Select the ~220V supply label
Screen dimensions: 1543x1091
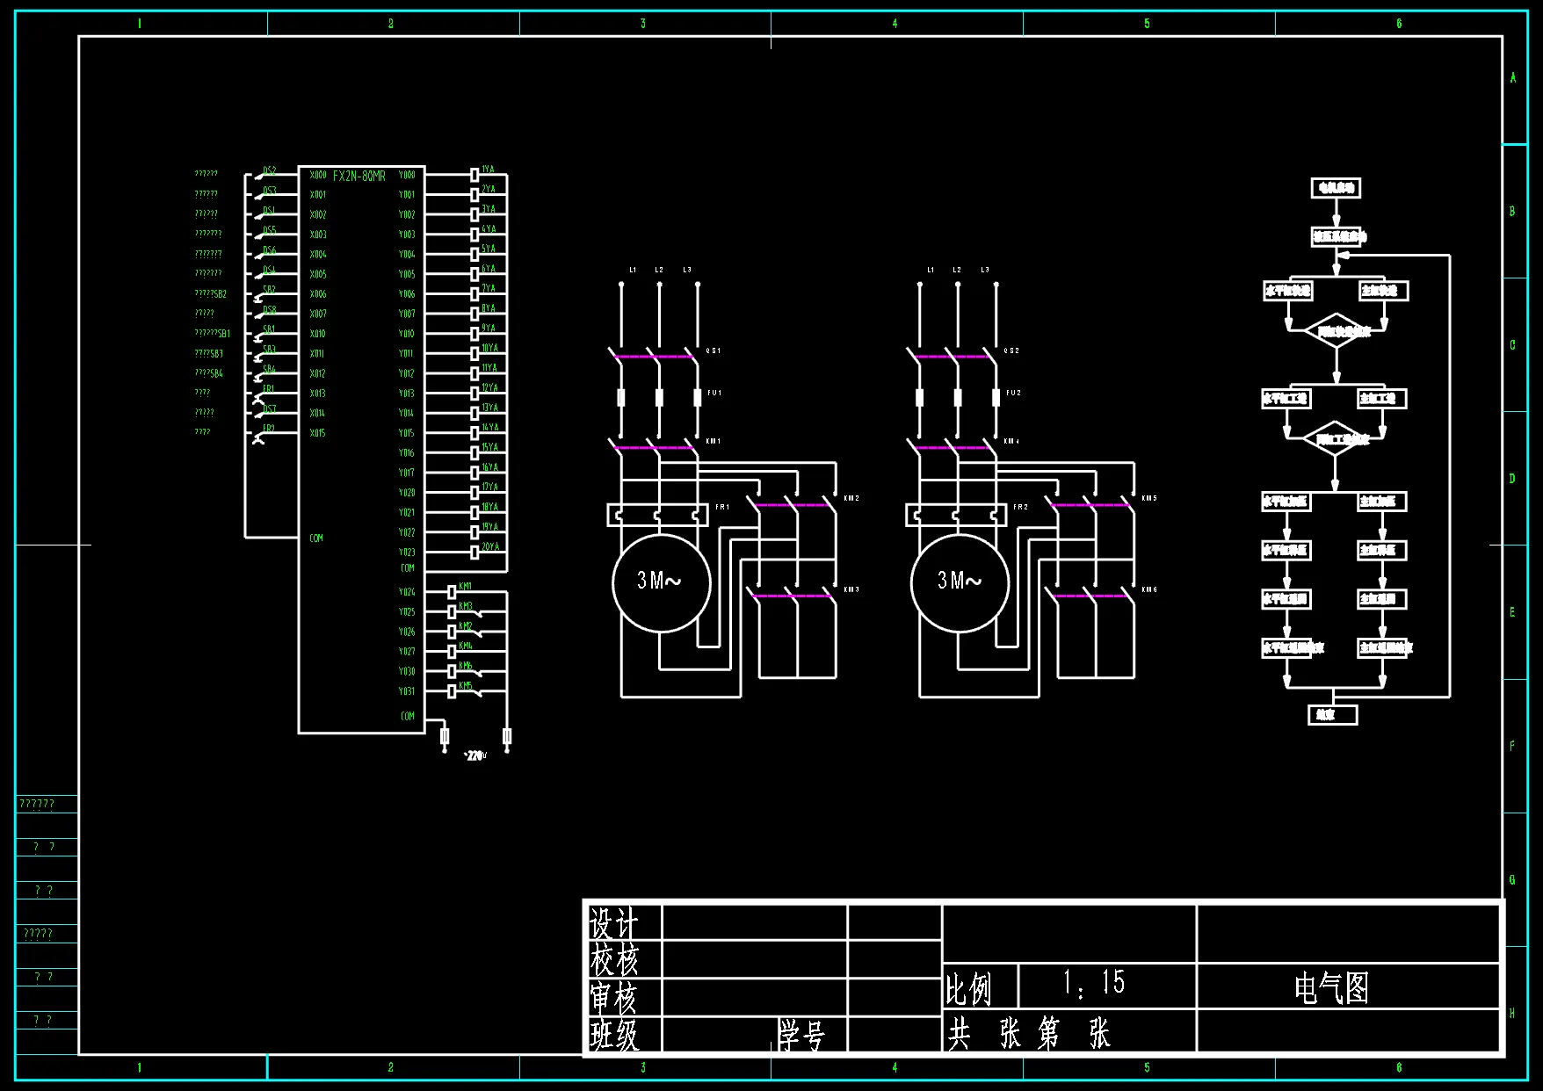pos(474,755)
